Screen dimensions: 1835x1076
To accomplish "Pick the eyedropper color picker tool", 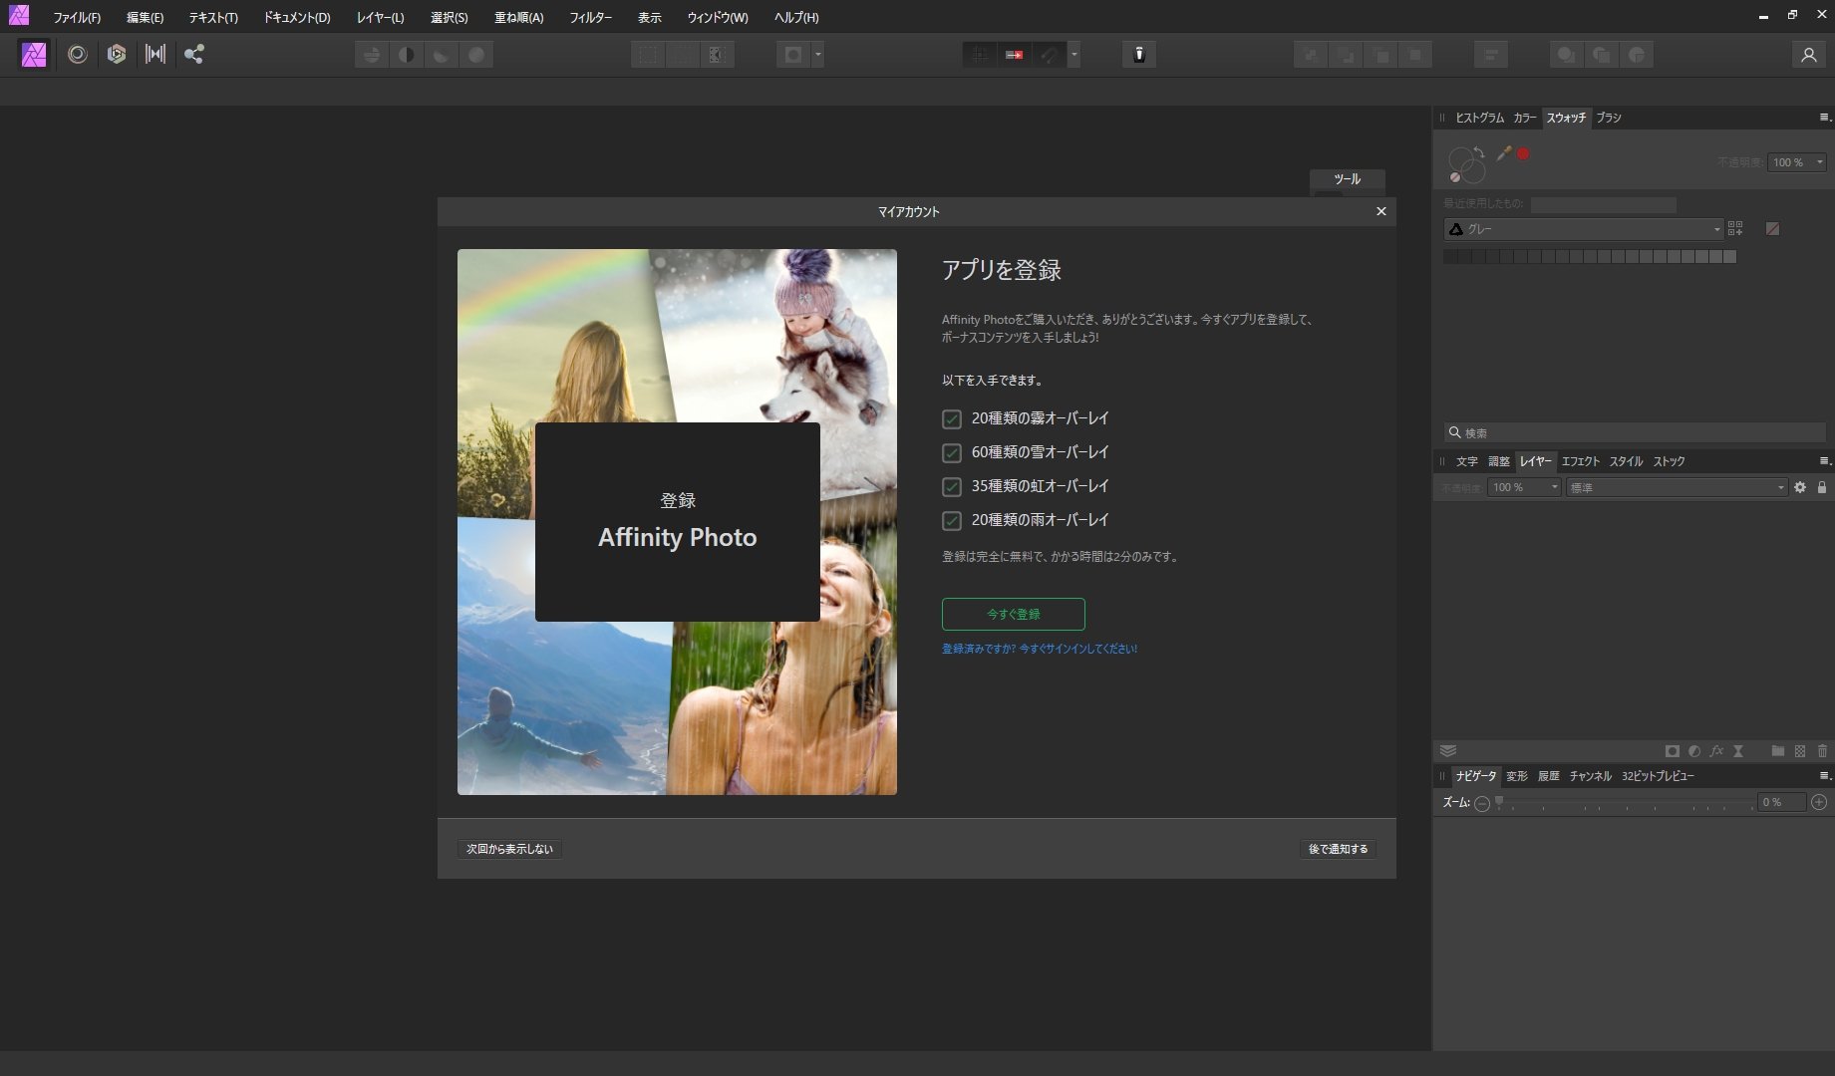I will pos(1503,153).
